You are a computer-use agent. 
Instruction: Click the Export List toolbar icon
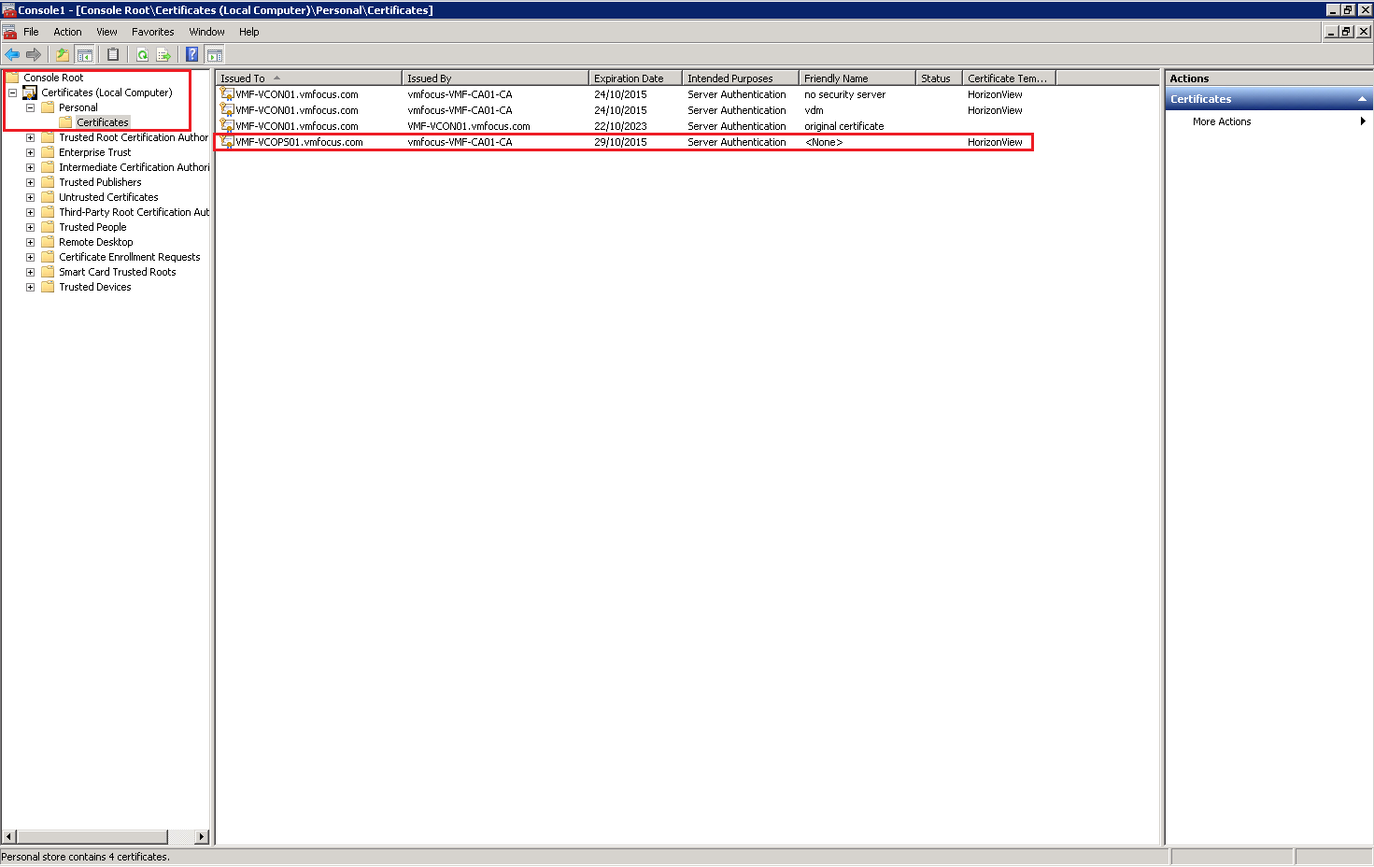pyautogui.click(x=163, y=55)
